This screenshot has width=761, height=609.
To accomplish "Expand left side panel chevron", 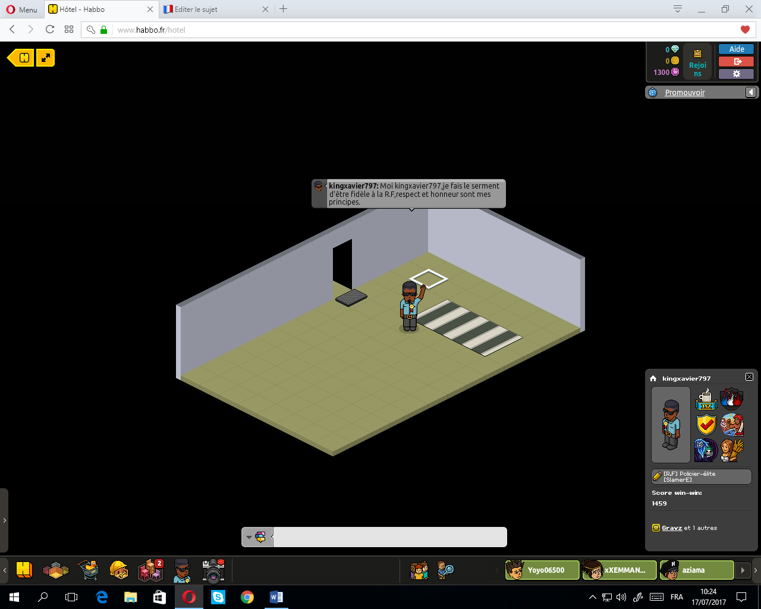I will coord(4,520).
